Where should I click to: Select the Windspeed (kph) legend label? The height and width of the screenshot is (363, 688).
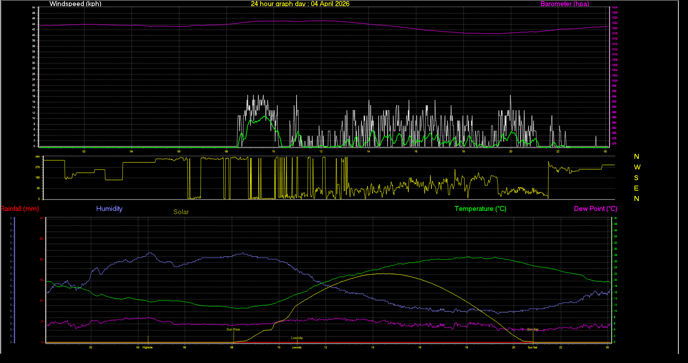coord(75,4)
